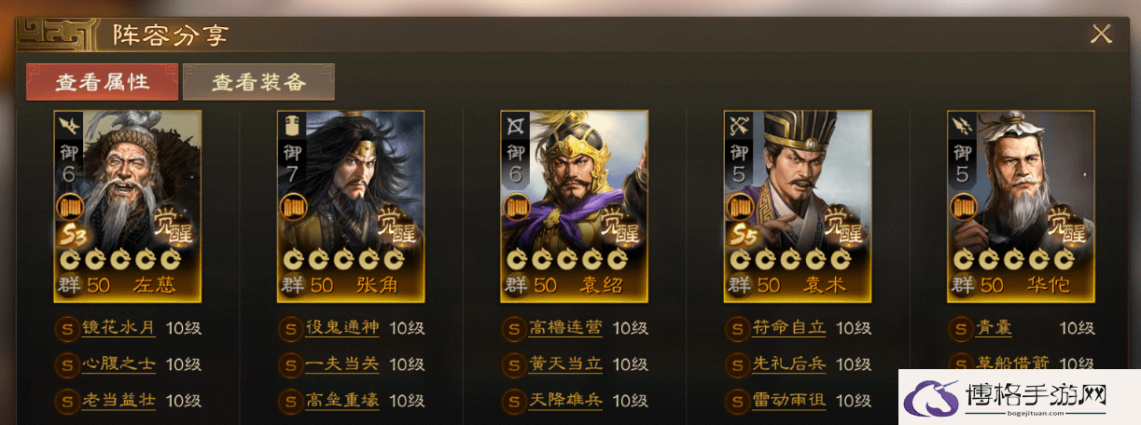This screenshot has width=1141, height=425.
Task: Click the S rank icon beside 青囊
Action: click(960, 328)
